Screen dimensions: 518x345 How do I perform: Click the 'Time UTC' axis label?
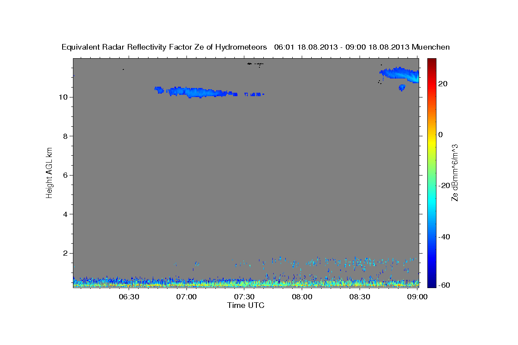(246, 305)
